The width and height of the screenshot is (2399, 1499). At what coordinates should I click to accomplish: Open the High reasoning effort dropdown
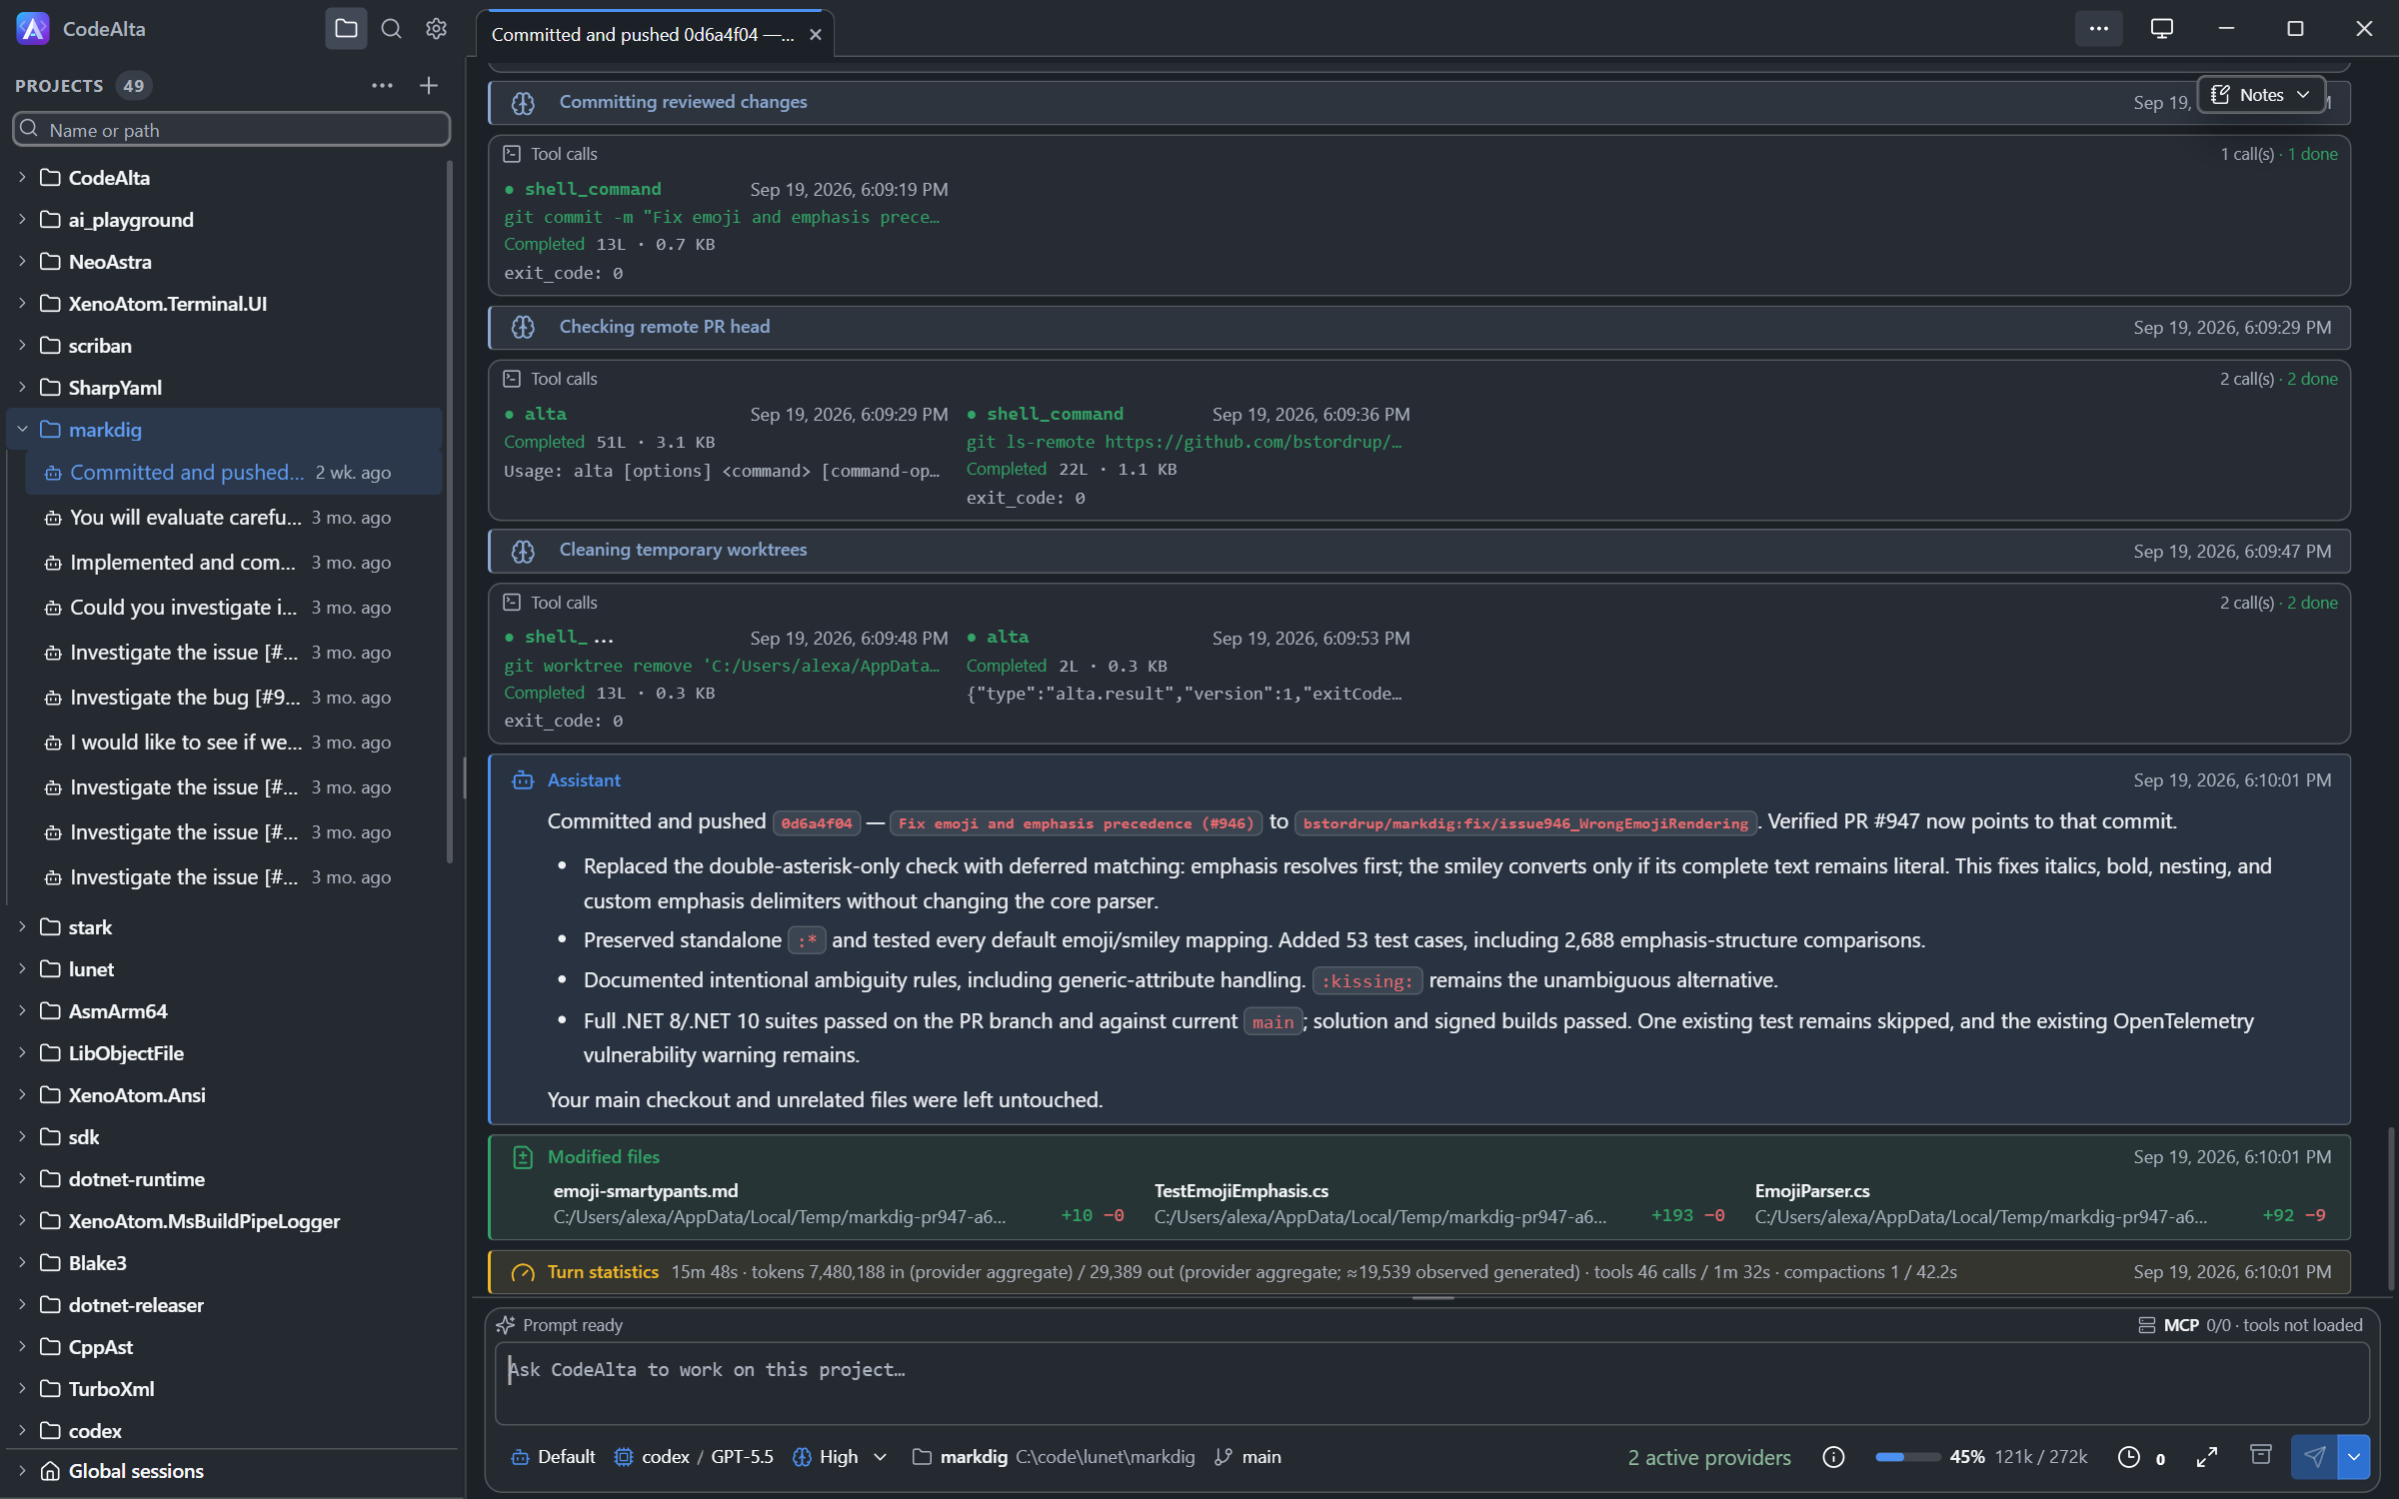pyautogui.click(x=839, y=1457)
